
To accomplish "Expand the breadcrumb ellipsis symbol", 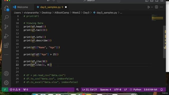I will pyautogui.click(x=121, y=13).
